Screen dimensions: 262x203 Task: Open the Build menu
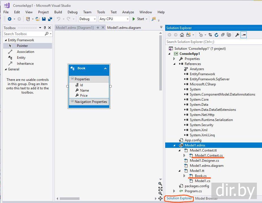(x=58, y=12)
